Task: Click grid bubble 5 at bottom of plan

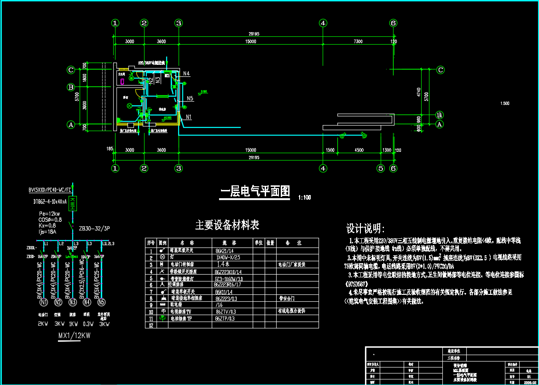Action: 381,168
